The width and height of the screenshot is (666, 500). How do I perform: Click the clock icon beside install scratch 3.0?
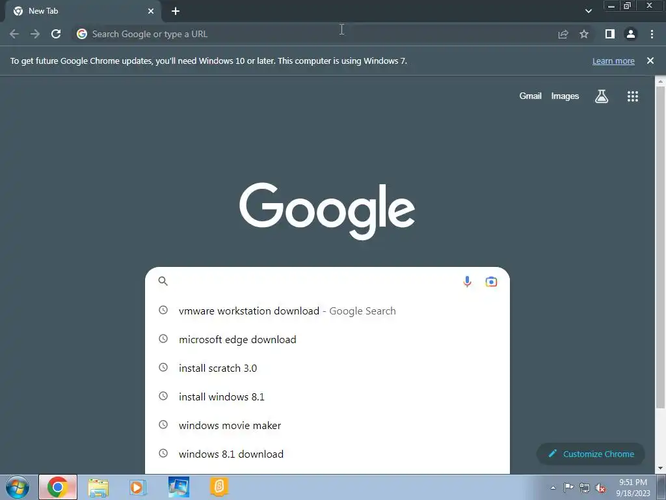point(163,367)
